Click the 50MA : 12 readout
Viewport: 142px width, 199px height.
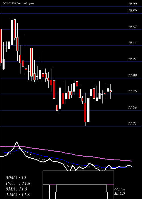coord(16,178)
